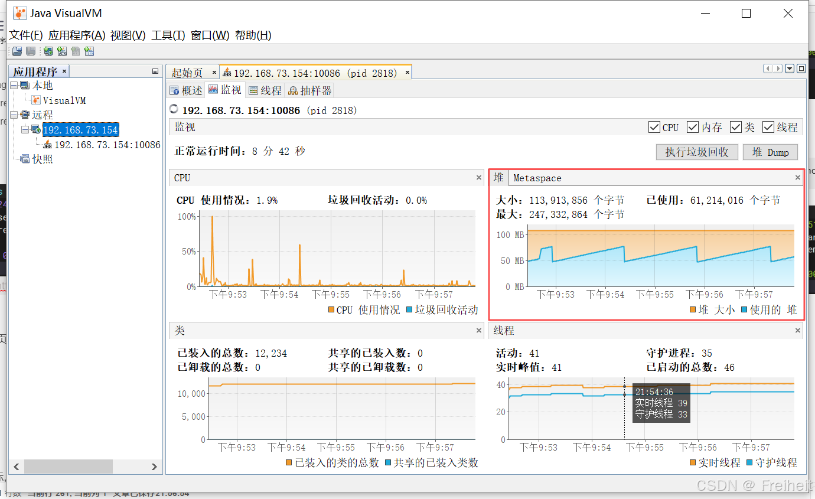Image resolution: width=815 pixels, height=499 pixels.
Task: Close the 线程 chart panel
Action: [798, 330]
